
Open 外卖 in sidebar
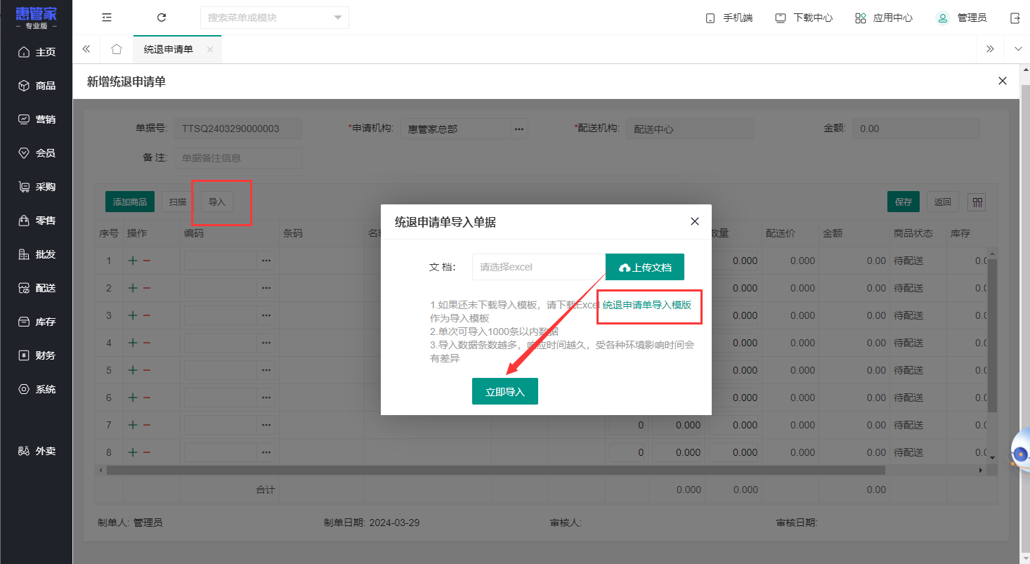[37, 451]
